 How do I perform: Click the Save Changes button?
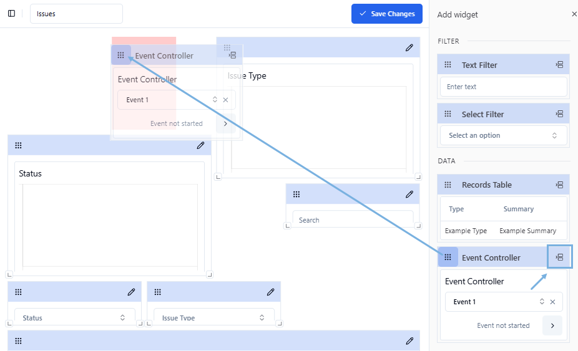[386, 14]
